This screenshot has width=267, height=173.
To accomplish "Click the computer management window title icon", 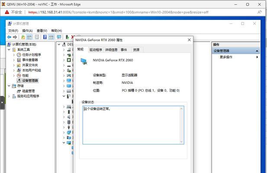I will 10,23.
